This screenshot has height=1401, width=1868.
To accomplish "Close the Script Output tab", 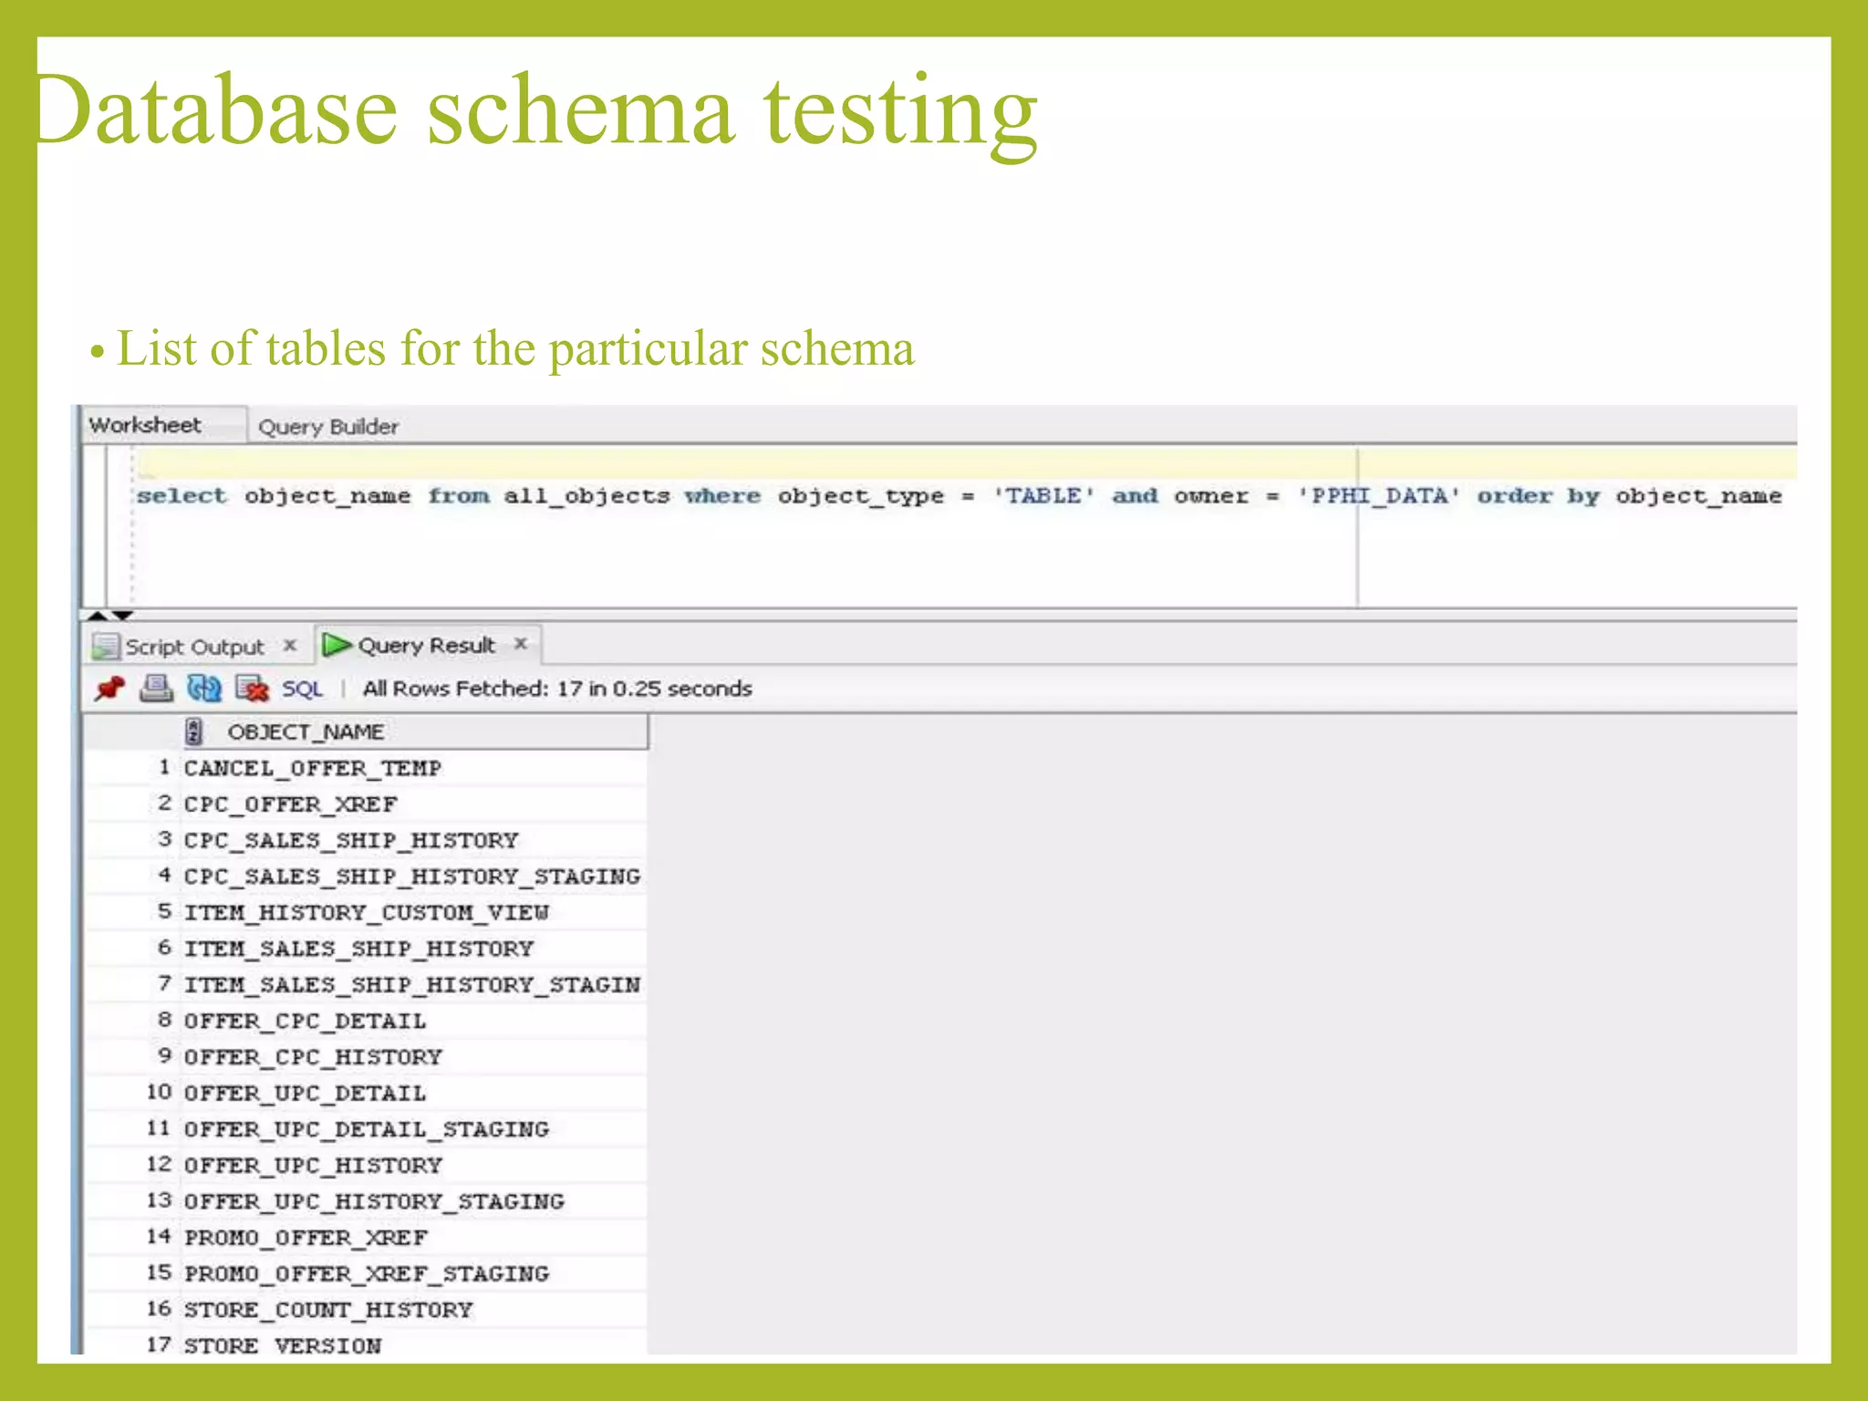I will (x=290, y=646).
